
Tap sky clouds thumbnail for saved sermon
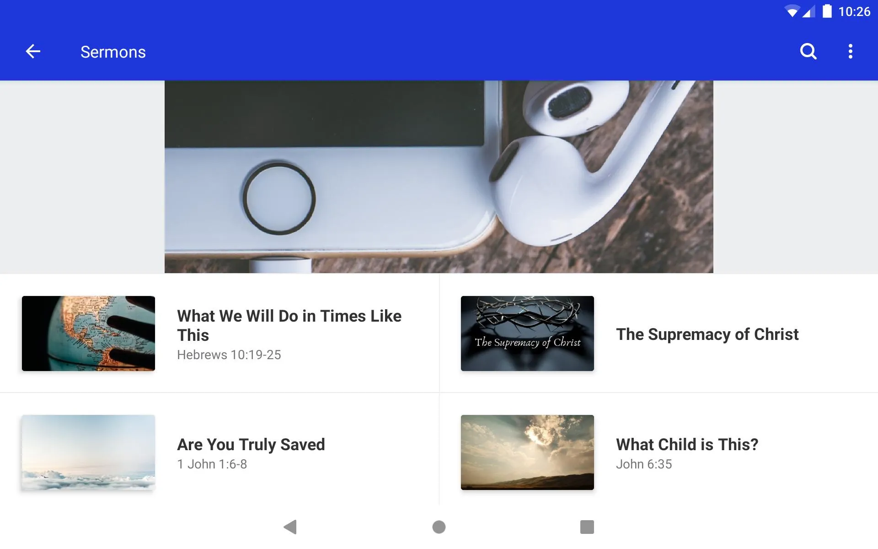pyautogui.click(x=89, y=452)
